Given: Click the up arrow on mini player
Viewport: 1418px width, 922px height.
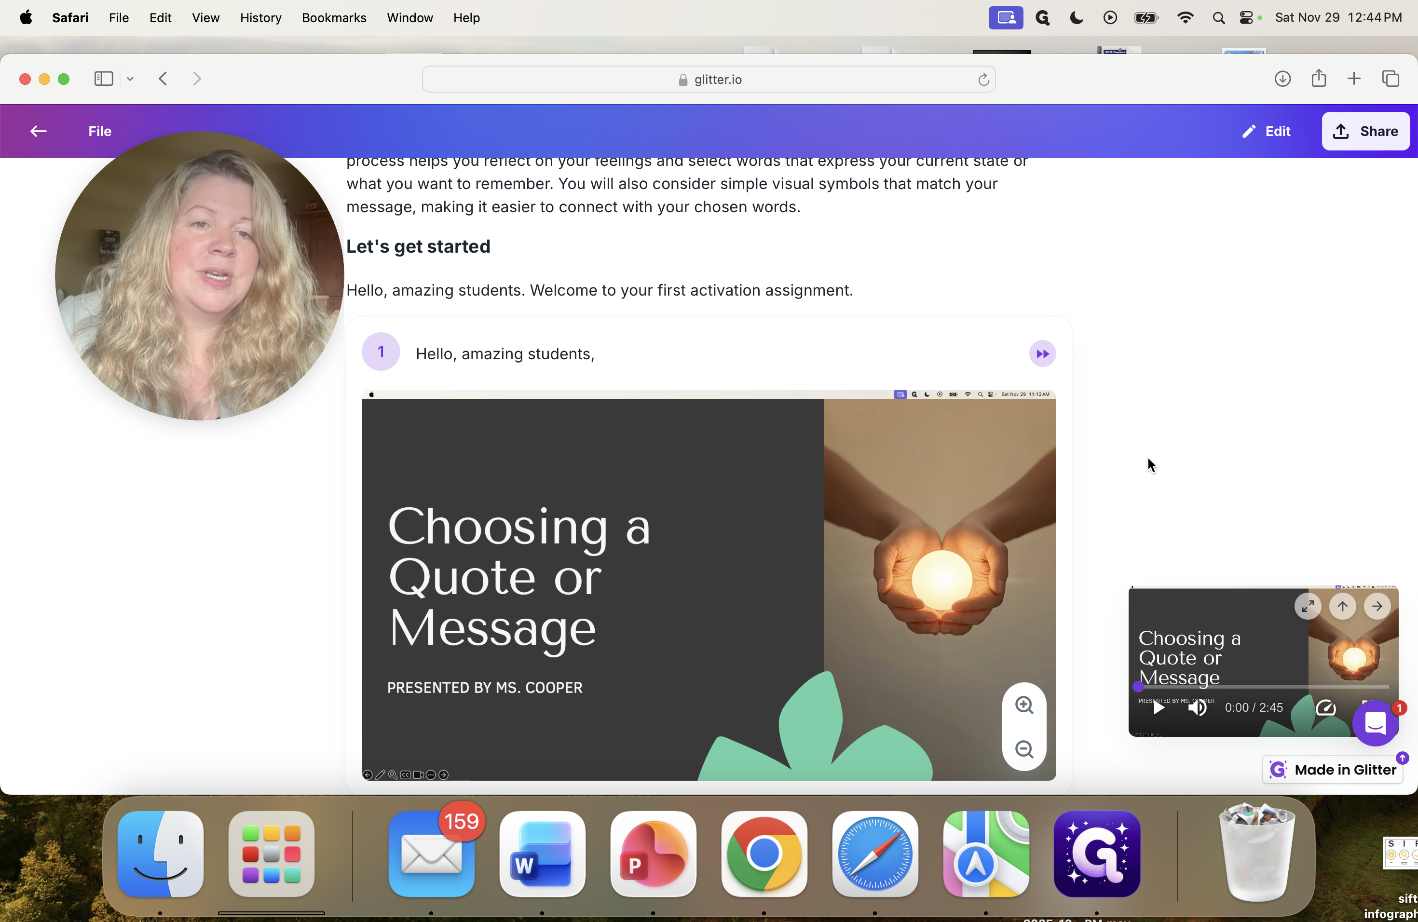Looking at the screenshot, I should 1342,606.
